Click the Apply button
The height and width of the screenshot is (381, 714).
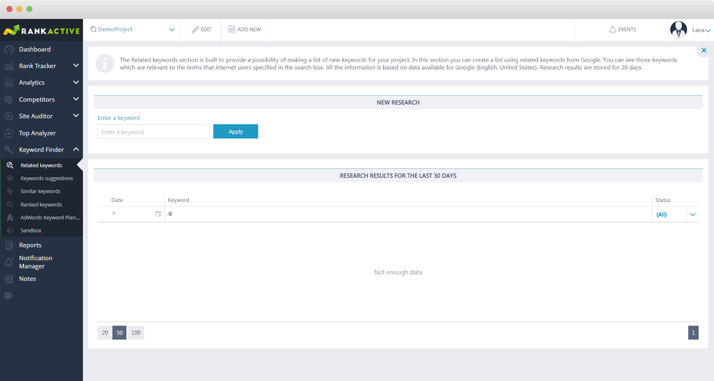coord(236,132)
